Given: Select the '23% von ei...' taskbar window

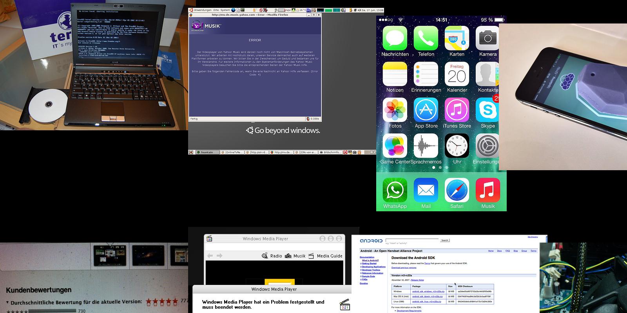Looking at the screenshot, I should click(x=306, y=152).
